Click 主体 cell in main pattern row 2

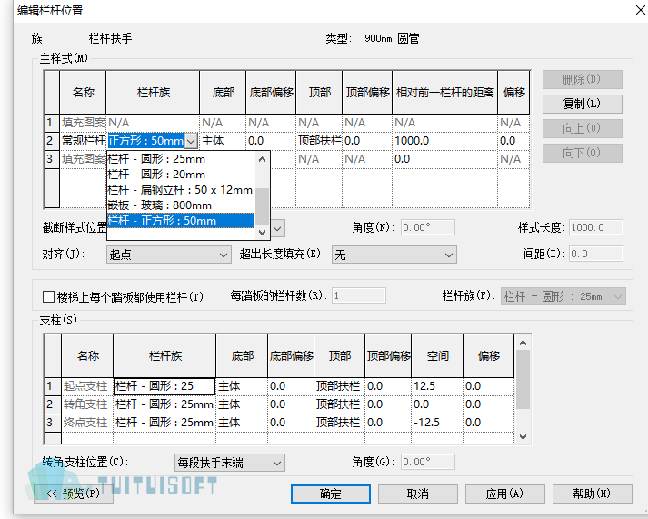click(x=223, y=141)
